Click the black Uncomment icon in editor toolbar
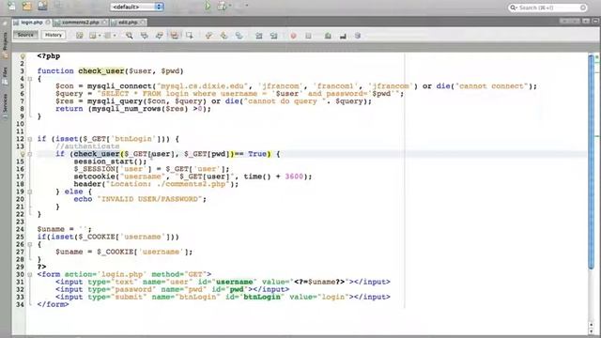Screen dimensions: 601x338 [343, 36]
